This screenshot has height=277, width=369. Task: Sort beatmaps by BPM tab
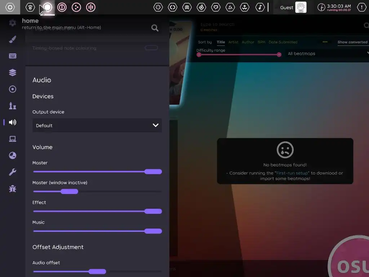tap(261, 42)
